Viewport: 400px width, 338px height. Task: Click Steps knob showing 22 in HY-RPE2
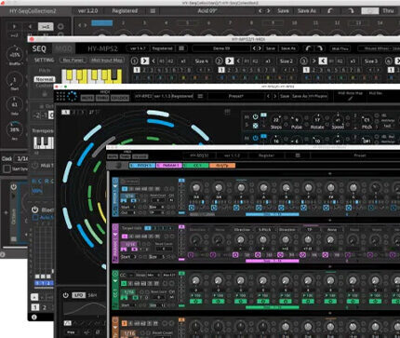(275, 119)
